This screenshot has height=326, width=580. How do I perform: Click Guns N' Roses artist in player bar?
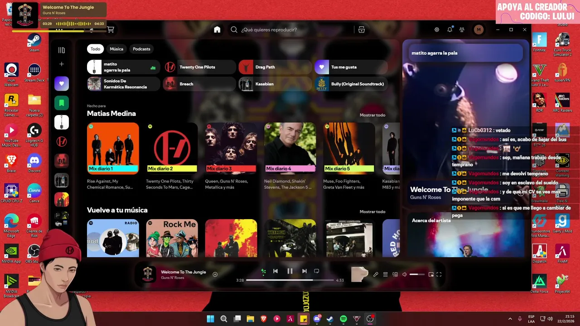click(173, 278)
